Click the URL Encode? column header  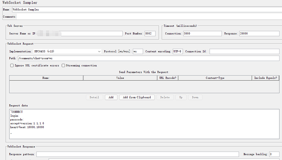[168, 78]
